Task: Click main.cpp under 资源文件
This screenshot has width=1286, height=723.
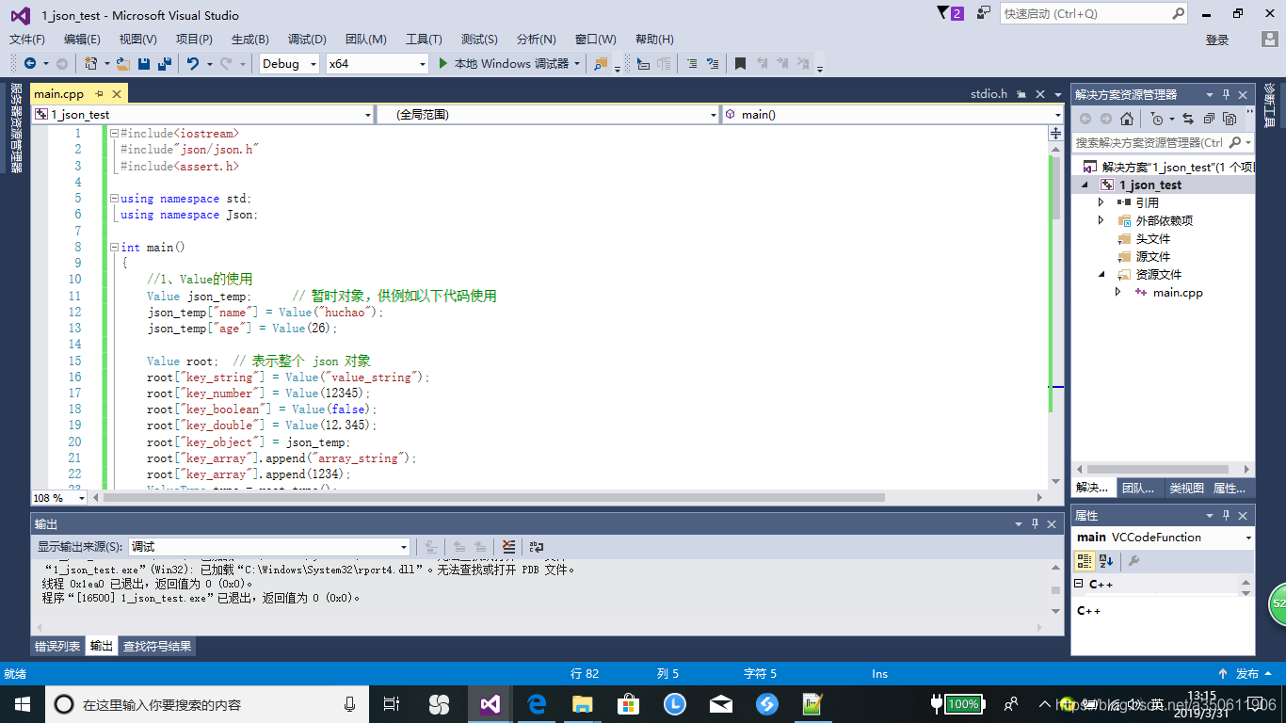Action: point(1177,292)
